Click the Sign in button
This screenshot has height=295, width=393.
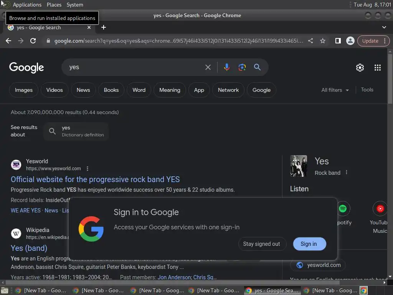pos(309,244)
